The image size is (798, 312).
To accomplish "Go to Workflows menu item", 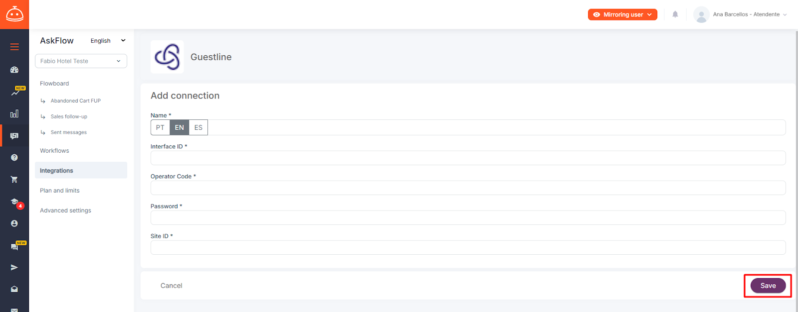I will tap(54, 151).
